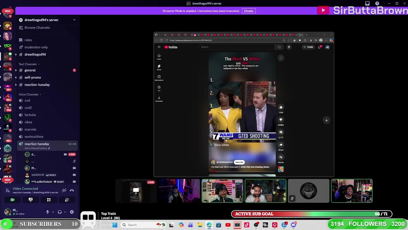Collapse the Text Channels category

click(29, 64)
